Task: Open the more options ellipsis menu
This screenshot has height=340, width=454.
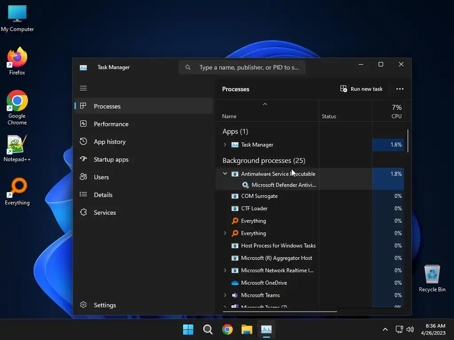Action: point(399,89)
